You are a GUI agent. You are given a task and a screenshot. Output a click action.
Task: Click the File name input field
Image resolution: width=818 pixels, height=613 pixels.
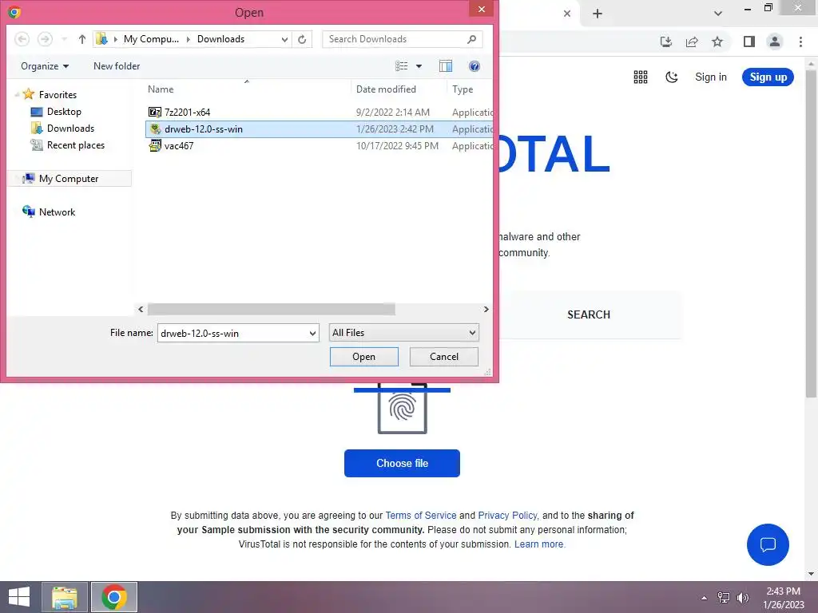tap(232, 333)
